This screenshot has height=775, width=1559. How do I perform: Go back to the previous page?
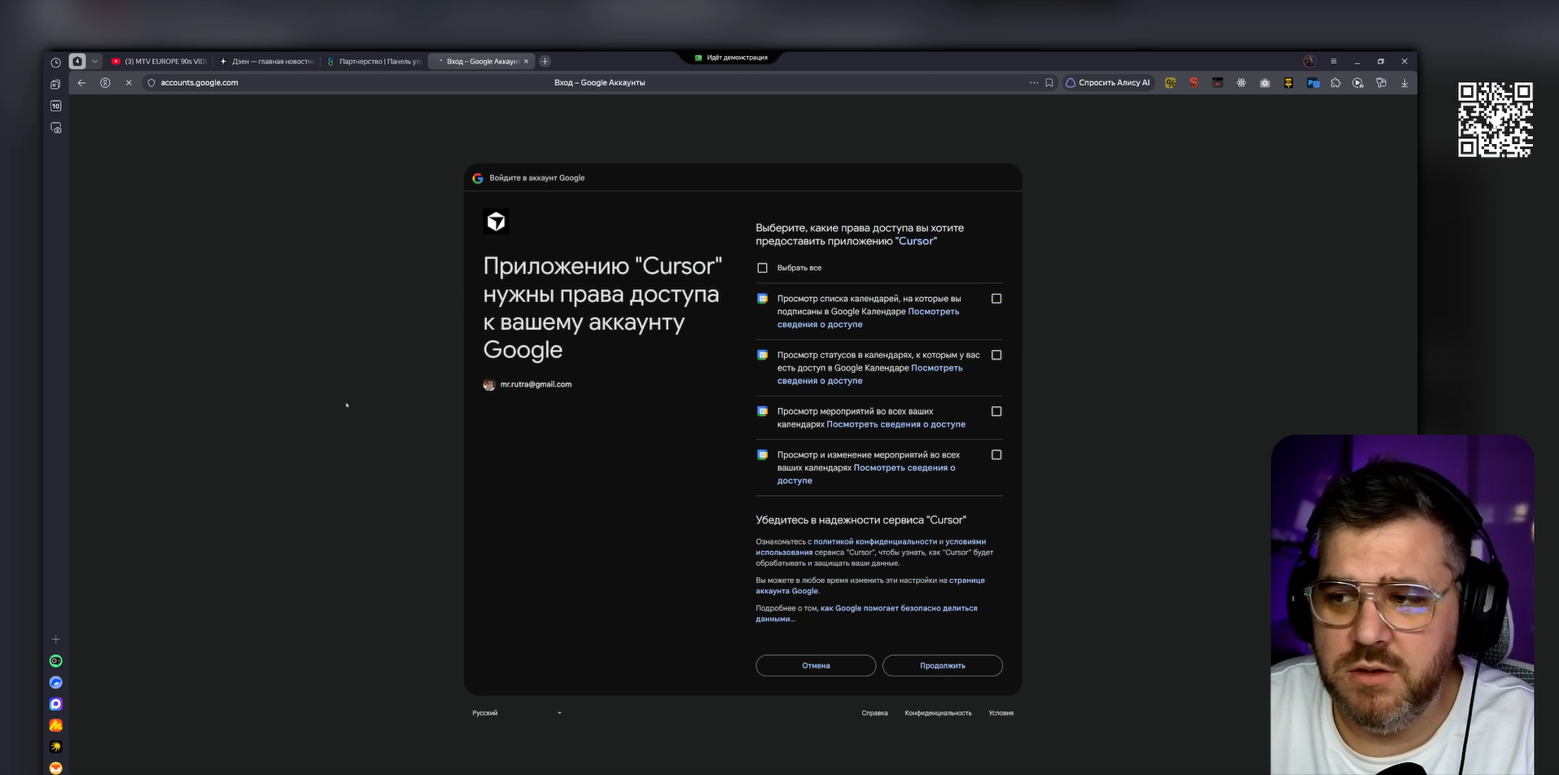point(81,82)
